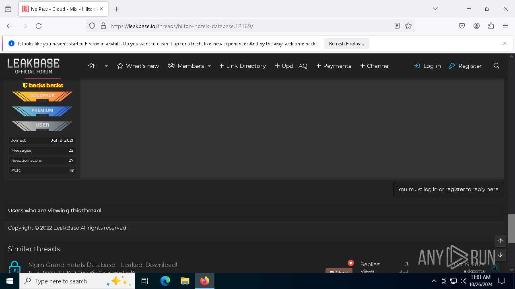Reload the current page
Screen dimensions: 515x289
point(39,26)
